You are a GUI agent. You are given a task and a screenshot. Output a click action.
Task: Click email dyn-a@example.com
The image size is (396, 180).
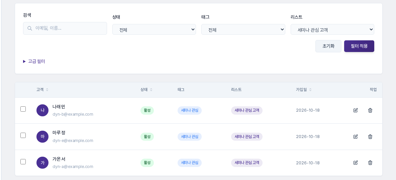click(73, 167)
